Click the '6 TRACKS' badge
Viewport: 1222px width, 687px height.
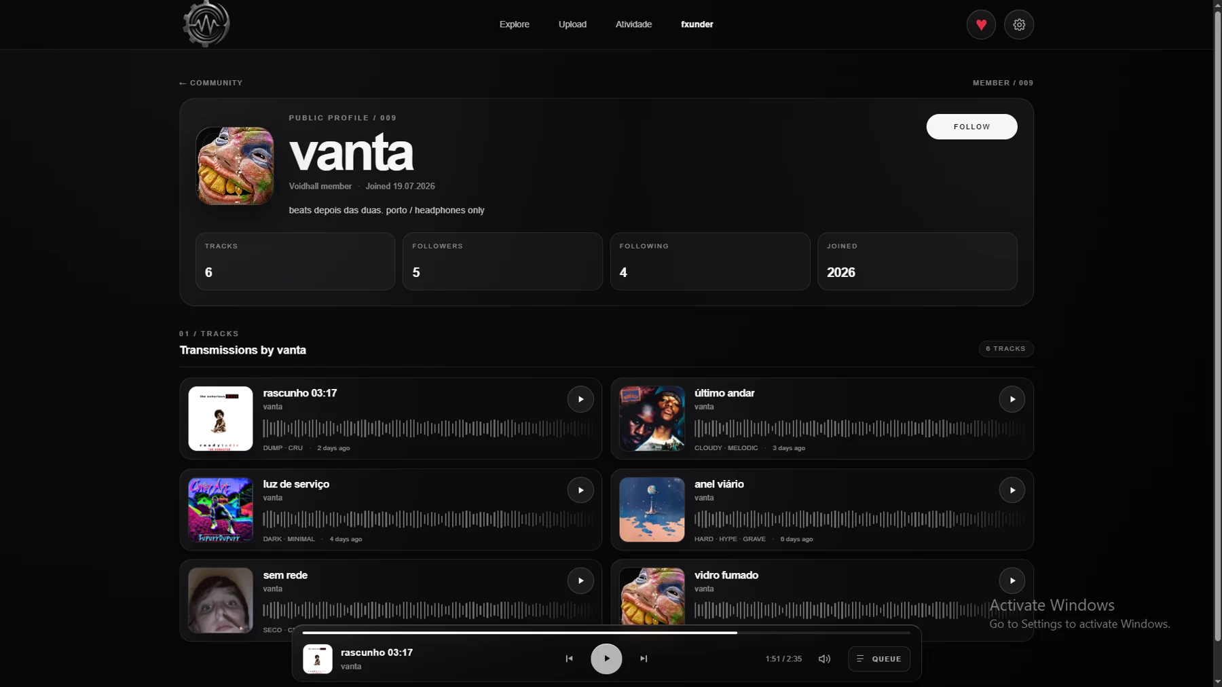pos(1006,349)
